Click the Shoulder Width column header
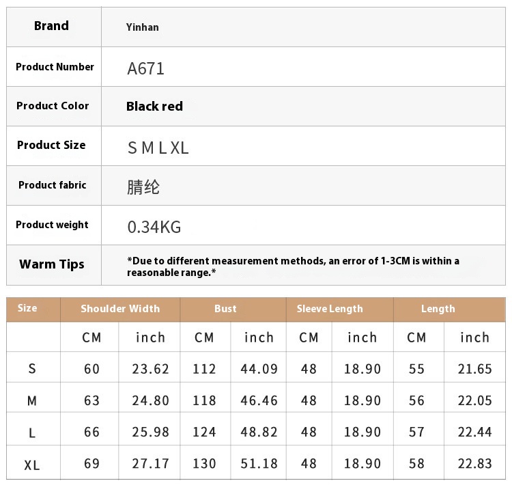Screen dimensions: 512x496 click(120, 309)
